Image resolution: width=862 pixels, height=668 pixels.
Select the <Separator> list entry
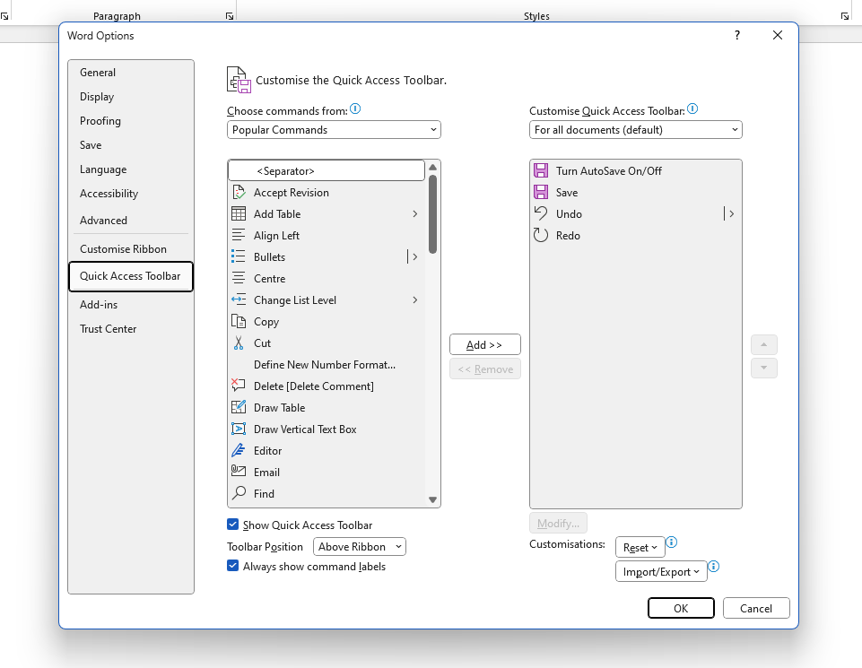pyautogui.click(x=327, y=171)
